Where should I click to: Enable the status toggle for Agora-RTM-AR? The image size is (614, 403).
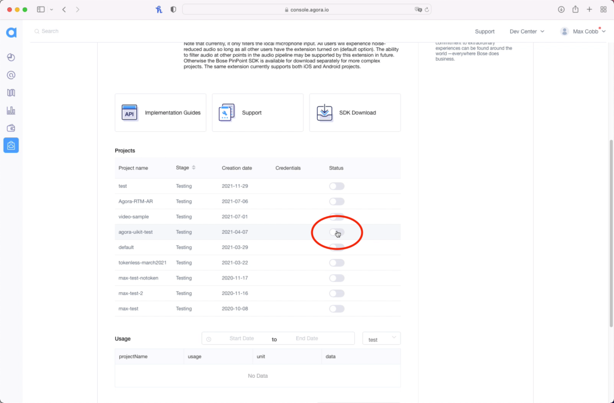(337, 201)
